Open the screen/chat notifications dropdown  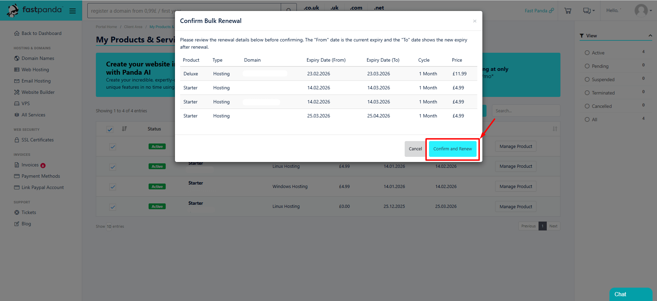click(x=589, y=11)
